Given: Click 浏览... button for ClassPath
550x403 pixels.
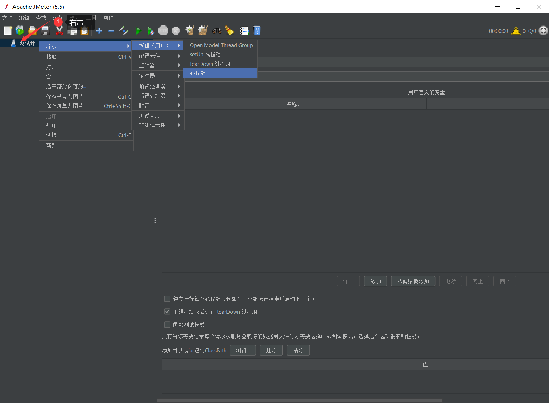Looking at the screenshot, I should tap(243, 350).
